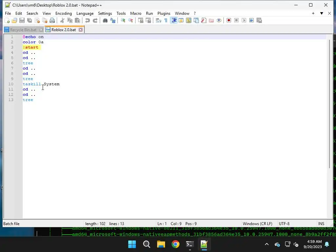Run macro multiple times icon
Image resolution: width=336 pixels, height=252 pixels.
(252, 20)
